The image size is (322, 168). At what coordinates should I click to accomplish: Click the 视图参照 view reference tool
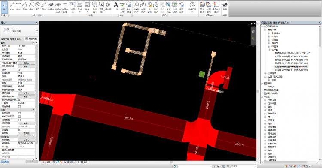click(181, 8)
